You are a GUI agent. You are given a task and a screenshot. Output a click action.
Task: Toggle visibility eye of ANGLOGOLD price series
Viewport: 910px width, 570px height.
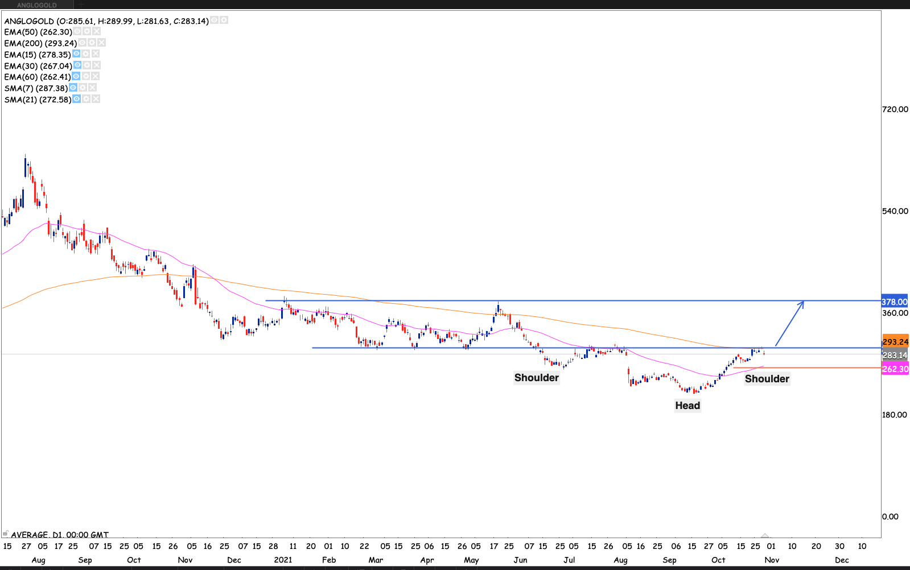pos(215,20)
